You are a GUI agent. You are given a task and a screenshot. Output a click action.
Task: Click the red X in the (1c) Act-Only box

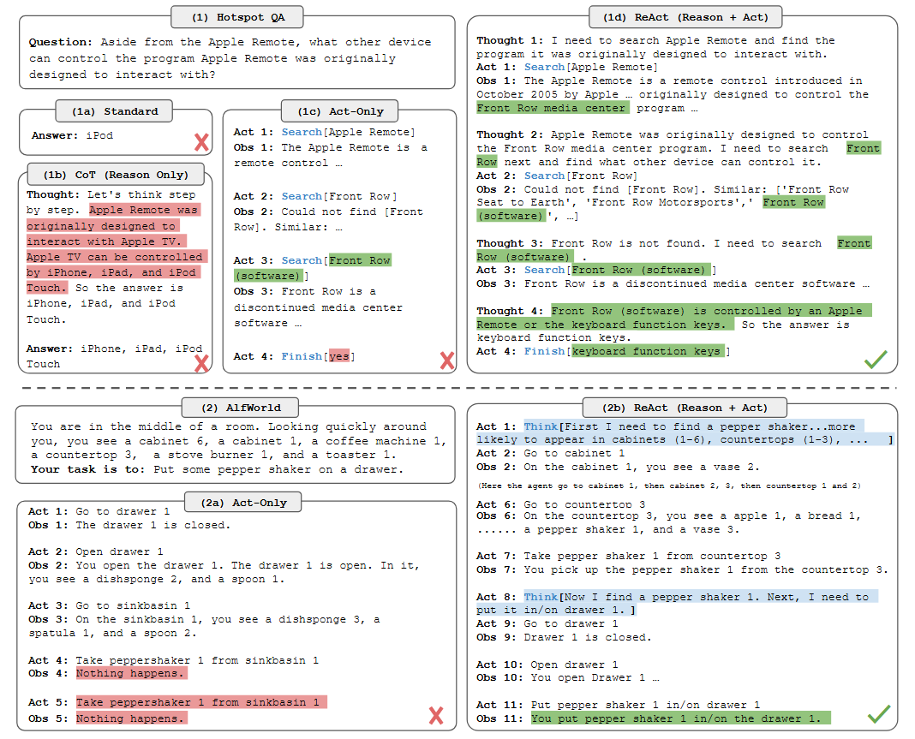447,361
